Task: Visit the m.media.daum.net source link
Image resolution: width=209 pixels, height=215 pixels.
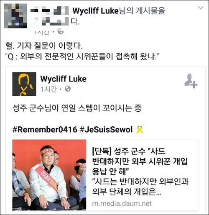Action: [122, 204]
